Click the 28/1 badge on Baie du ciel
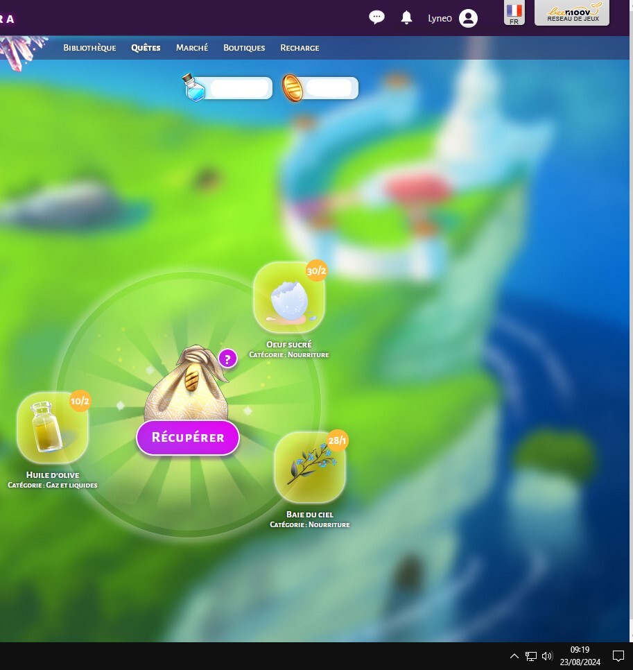This screenshot has height=670, width=633. (x=338, y=440)
